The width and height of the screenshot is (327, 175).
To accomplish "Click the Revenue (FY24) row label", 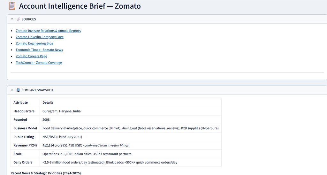I will coord(25,145).
